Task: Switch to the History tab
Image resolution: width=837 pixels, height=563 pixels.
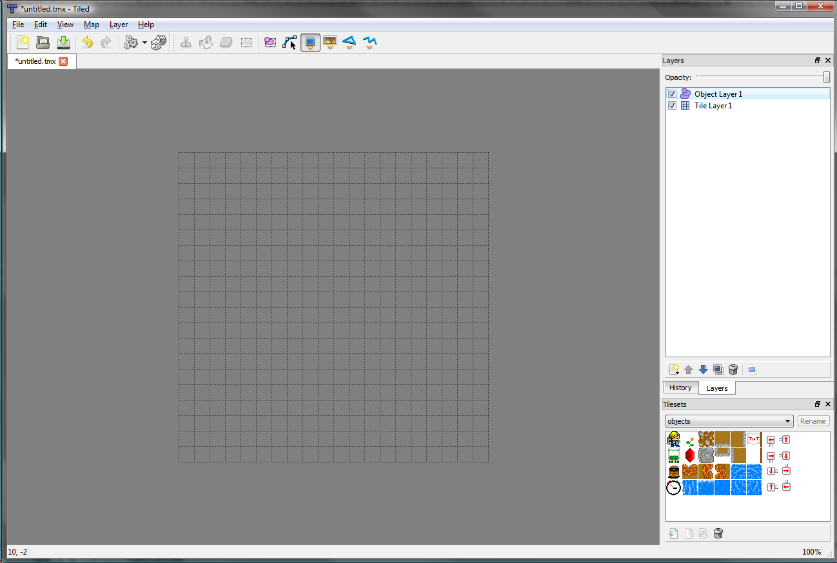Action: pos(680,388)
